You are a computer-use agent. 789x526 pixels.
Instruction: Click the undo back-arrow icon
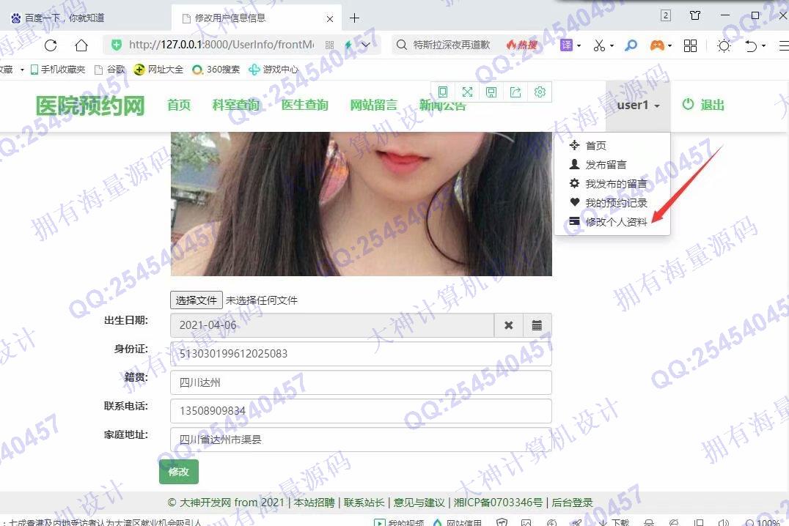(751, 45)
